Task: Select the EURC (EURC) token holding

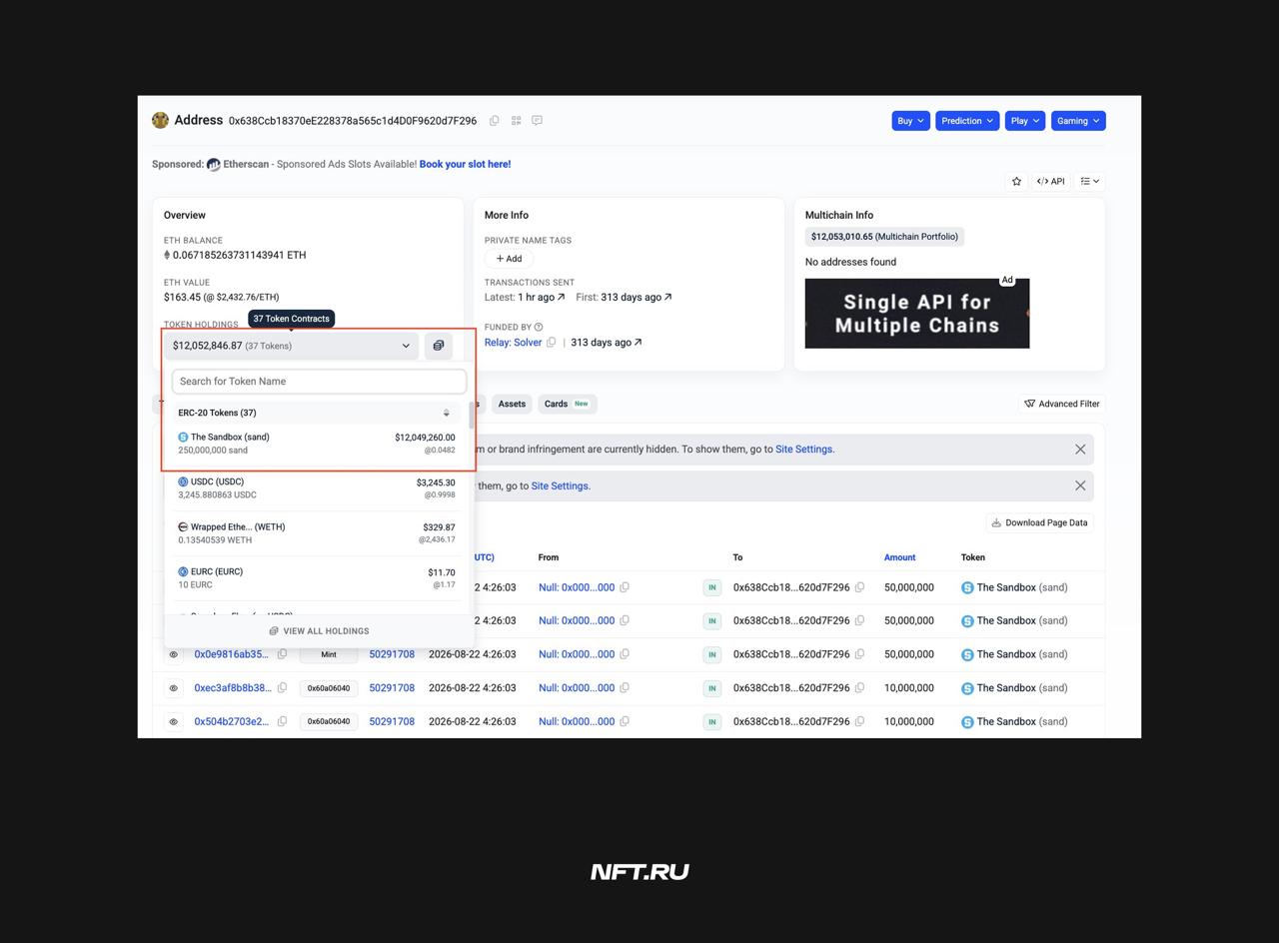Action: [317, 577]
